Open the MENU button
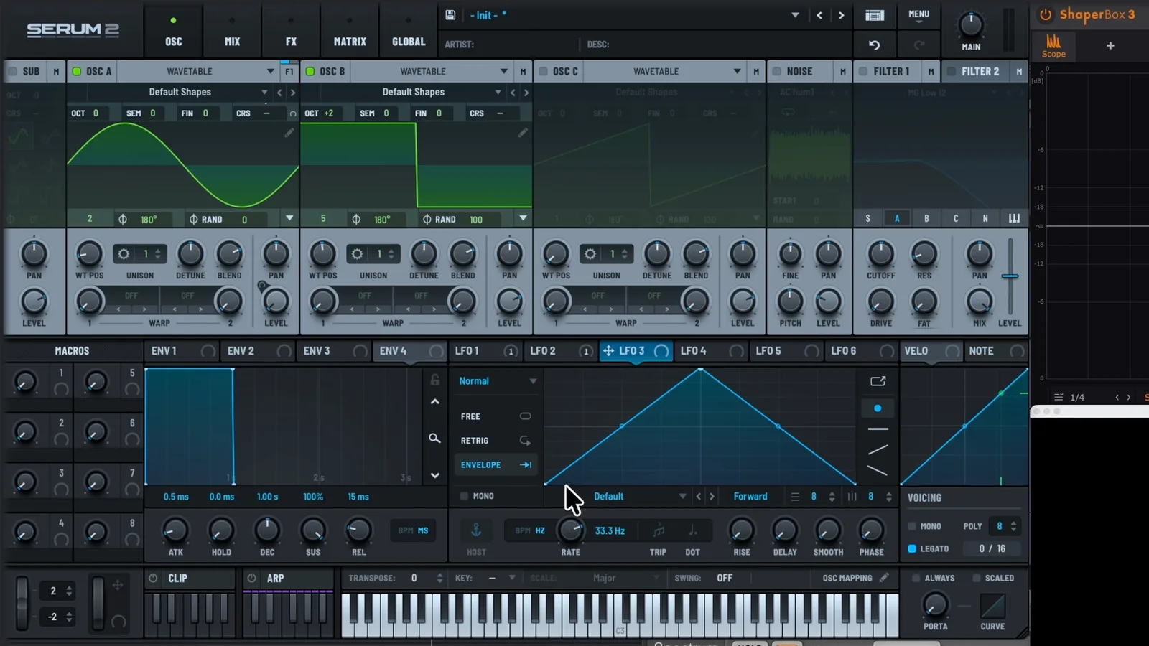This screenshot has height=646, width=1149. (x=918, y=16)
